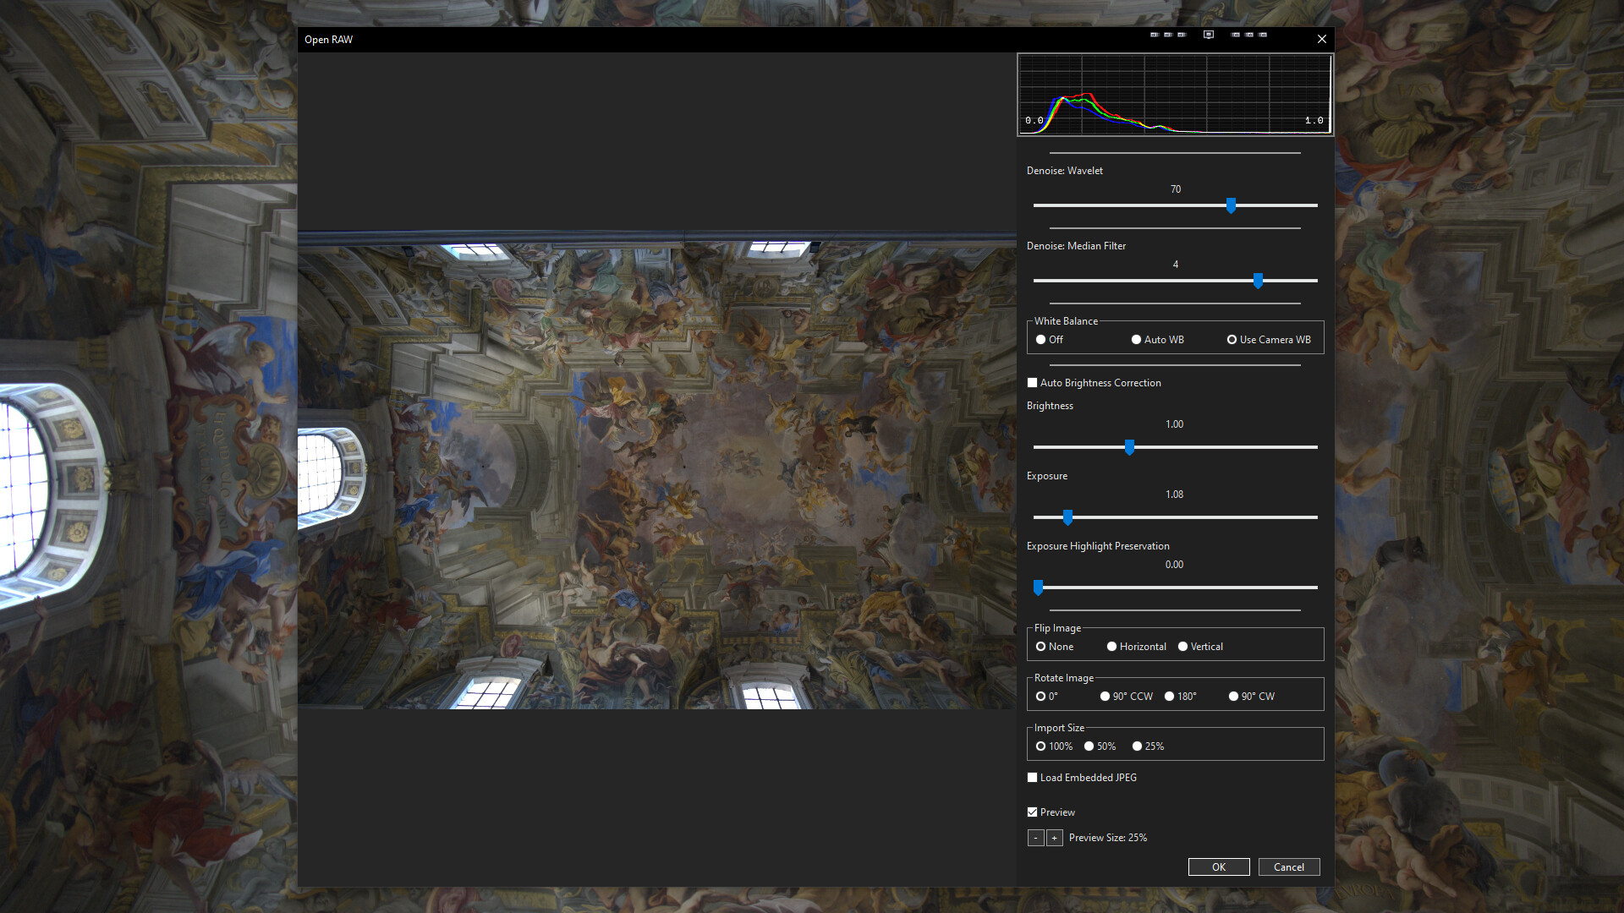The width and height of the screenshot is (1624, 913).
Task: Click the Brightness value 1.00
Action: click(x=1175, y=424)
